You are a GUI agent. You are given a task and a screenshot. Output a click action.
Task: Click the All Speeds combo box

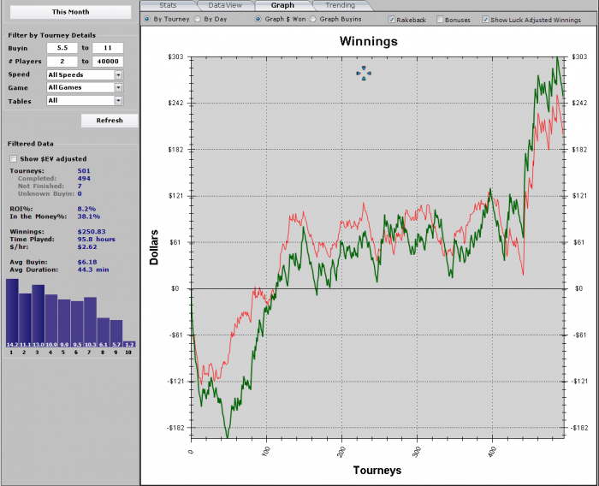85,75
